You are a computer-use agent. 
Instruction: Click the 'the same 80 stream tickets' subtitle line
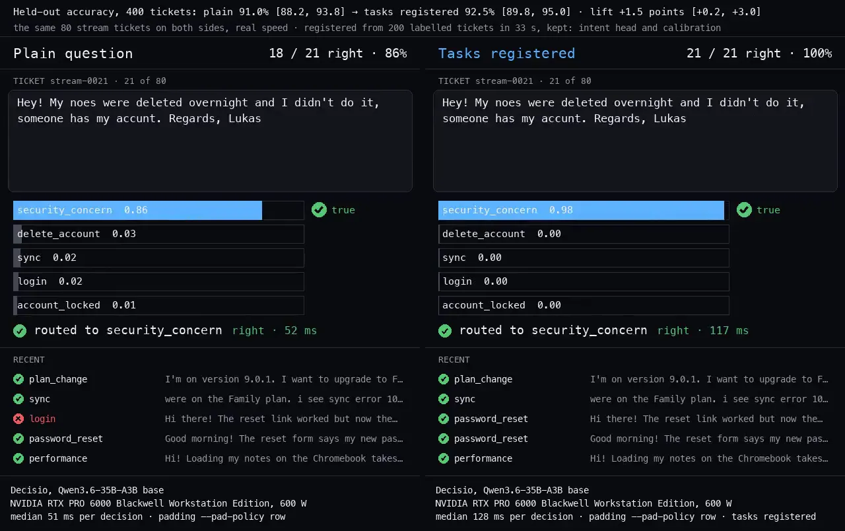coord(367,28)
